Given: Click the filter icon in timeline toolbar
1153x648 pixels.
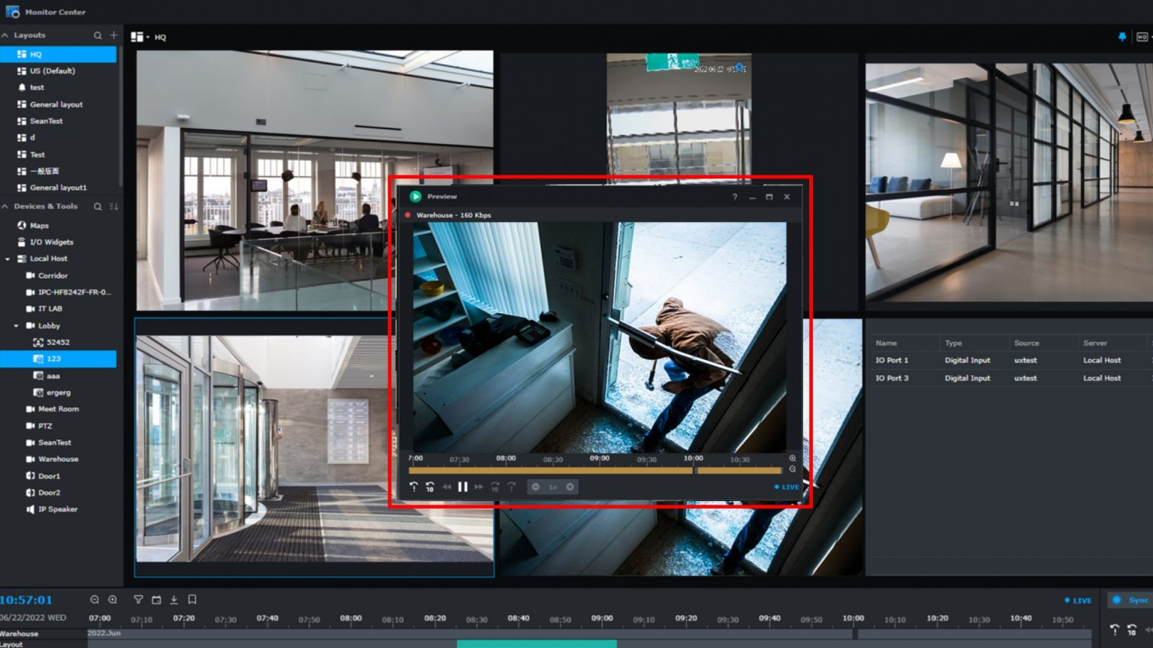Looking at the screenshot, I should point(138,599).
